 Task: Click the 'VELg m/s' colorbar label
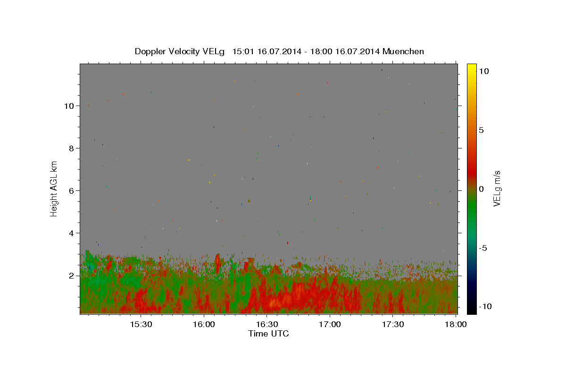click(497, 188)
